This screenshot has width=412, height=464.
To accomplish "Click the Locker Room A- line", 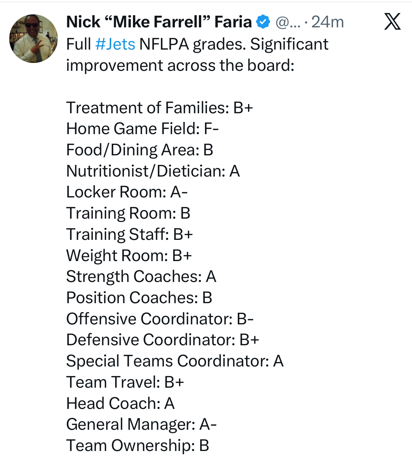I will (x=127, y=192).
